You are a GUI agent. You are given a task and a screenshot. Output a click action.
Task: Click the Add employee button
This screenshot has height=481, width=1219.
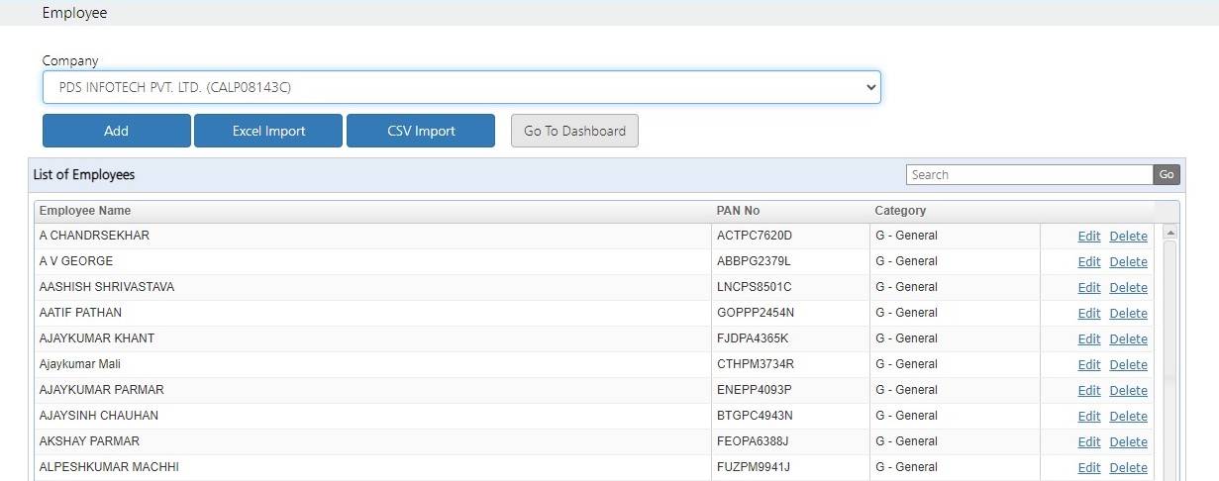117,131
